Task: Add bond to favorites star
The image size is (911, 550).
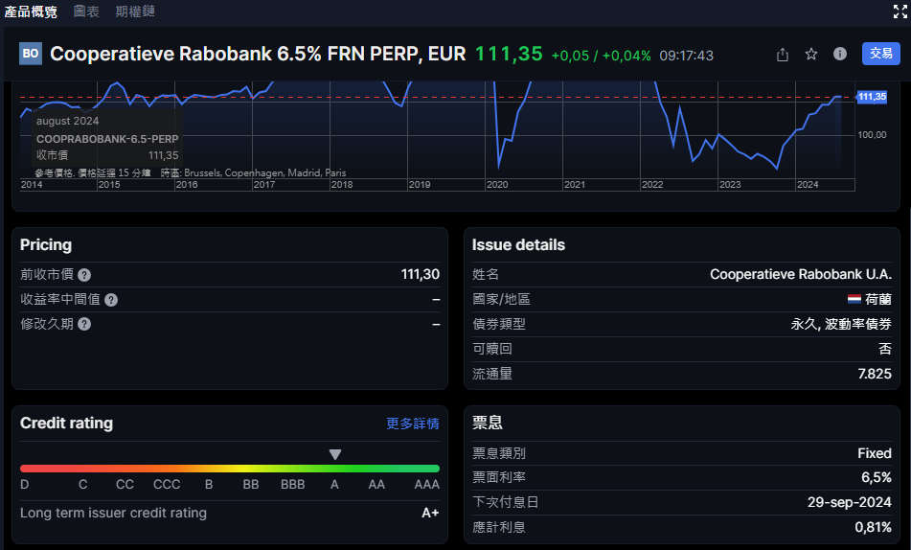Action: 811,54
